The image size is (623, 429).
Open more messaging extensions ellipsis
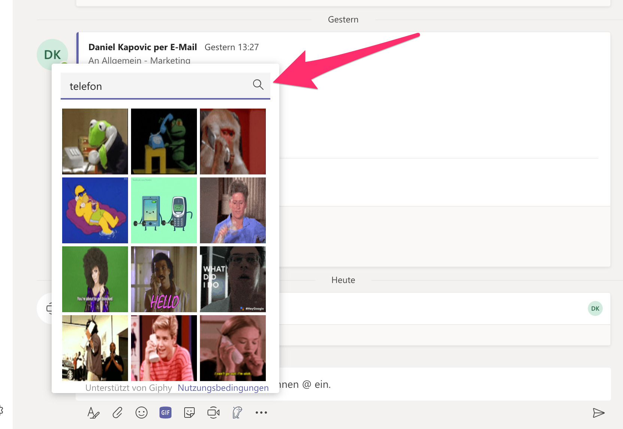261,413
